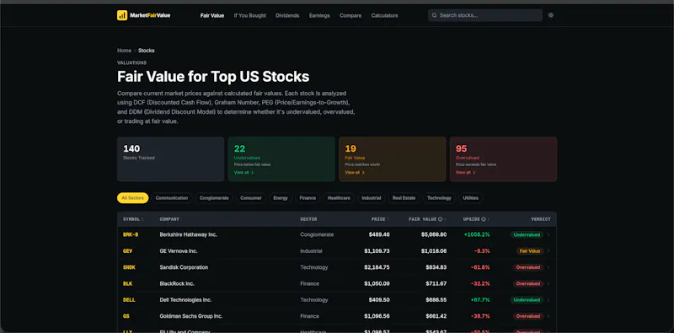The height and width of the screenshot is (333, 674).
Task: Click into the Search stocks field
Action: click(485, 15)
